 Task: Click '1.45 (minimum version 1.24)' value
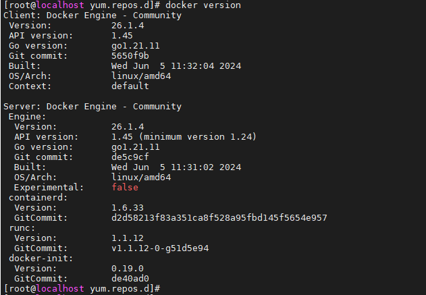[184, 136]
